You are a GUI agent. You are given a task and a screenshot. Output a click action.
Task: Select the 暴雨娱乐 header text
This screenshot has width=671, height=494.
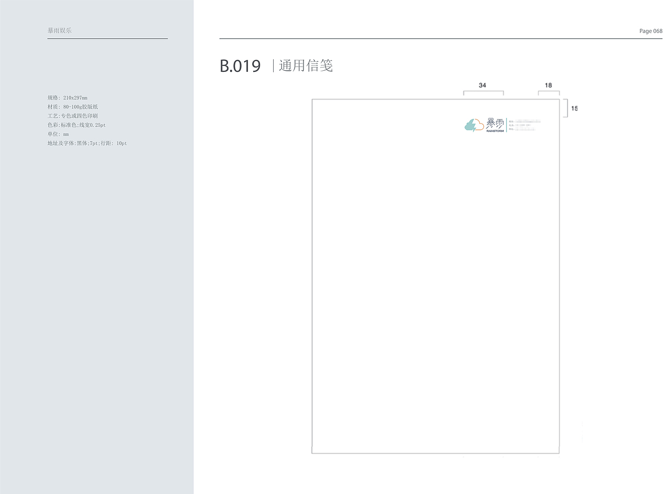[60, 30]
